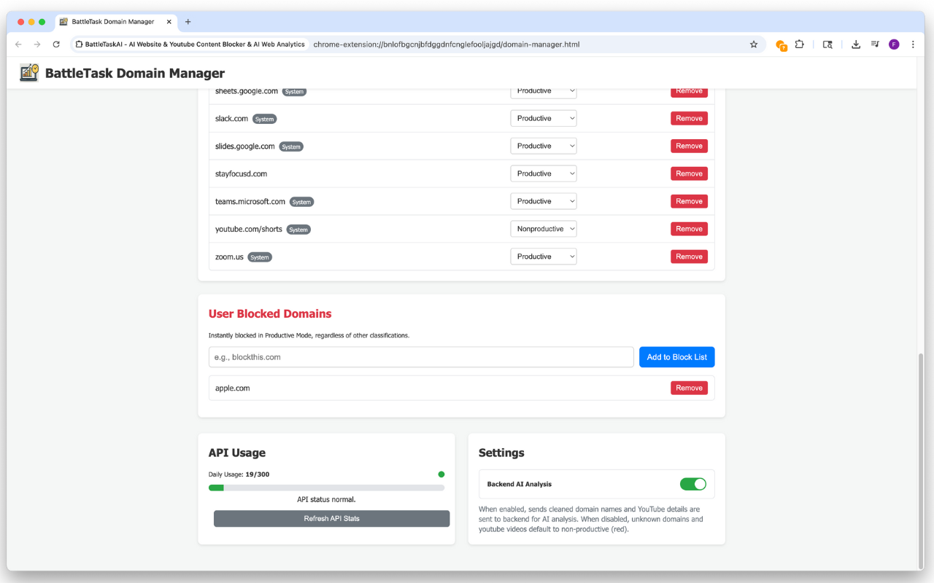
Task: Focus the blocked domain input field
Action: [x=421, y=357]
